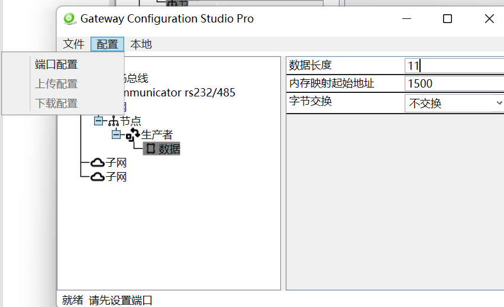Click the network icon beside 节点
Image resolution: width=504 pixels, height=307 pixels.
click(x=114, y=121)
